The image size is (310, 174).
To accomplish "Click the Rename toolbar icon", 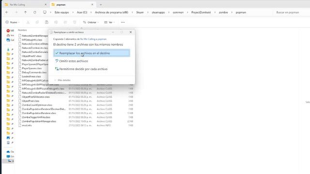I will (x=56, y=22).
